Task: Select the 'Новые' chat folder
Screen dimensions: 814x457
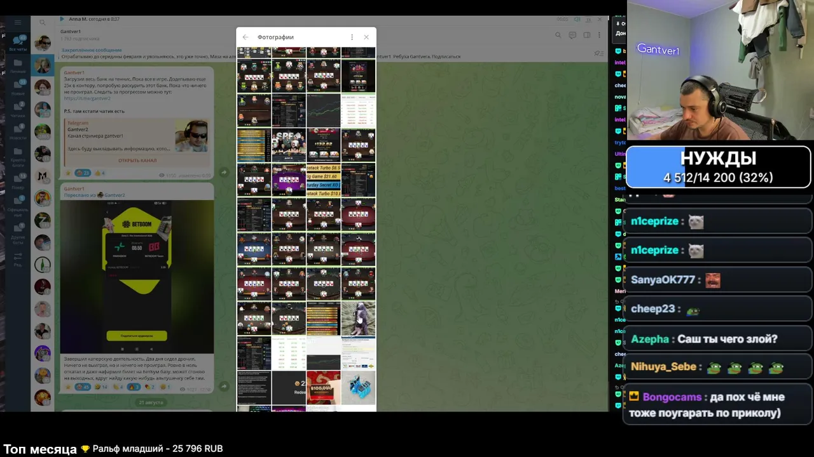Action: point(18,88)
